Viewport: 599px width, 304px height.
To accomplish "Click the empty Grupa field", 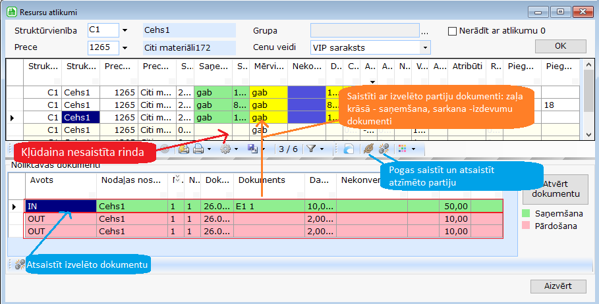I will (x=365, y=30).
